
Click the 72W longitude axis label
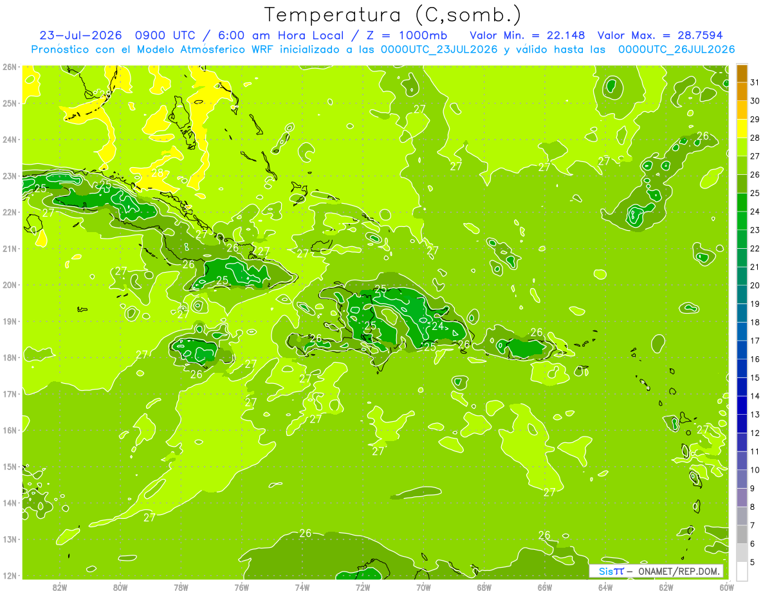362,586
